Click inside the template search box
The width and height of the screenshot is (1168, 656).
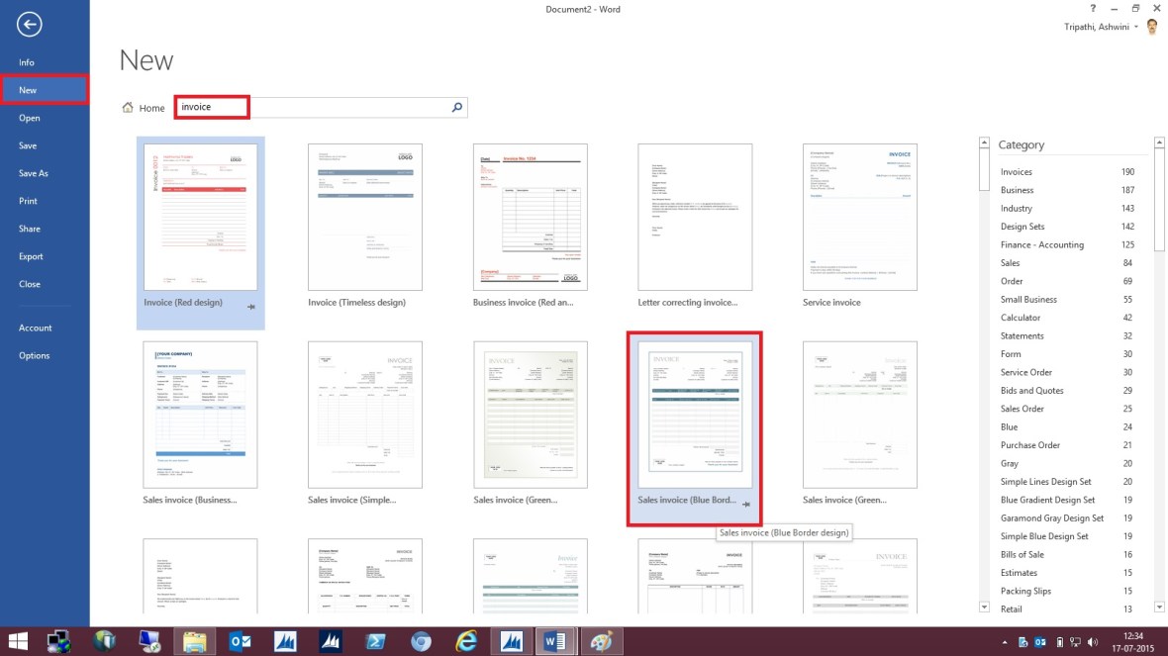tap(297, 107)
